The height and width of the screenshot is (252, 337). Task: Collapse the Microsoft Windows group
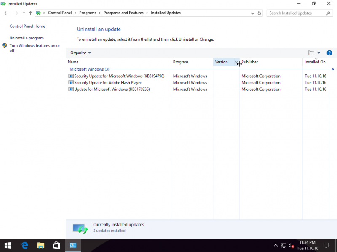pos(333,69)
